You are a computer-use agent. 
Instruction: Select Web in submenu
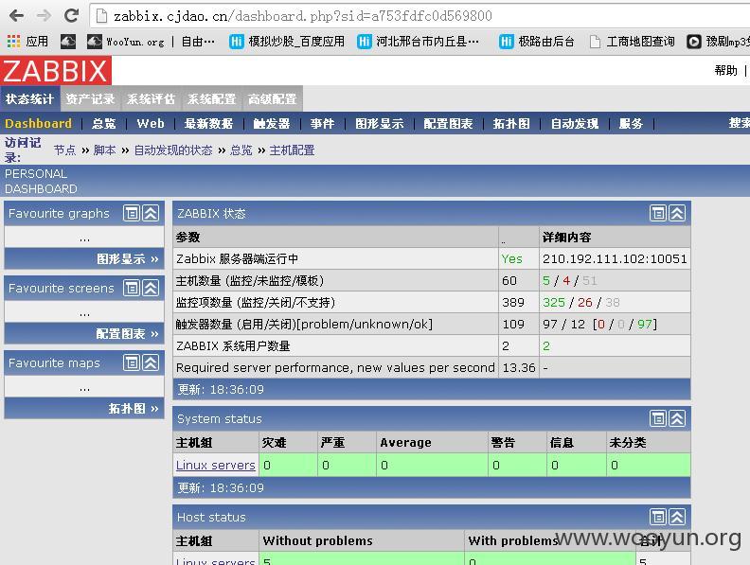click(151, 123)
